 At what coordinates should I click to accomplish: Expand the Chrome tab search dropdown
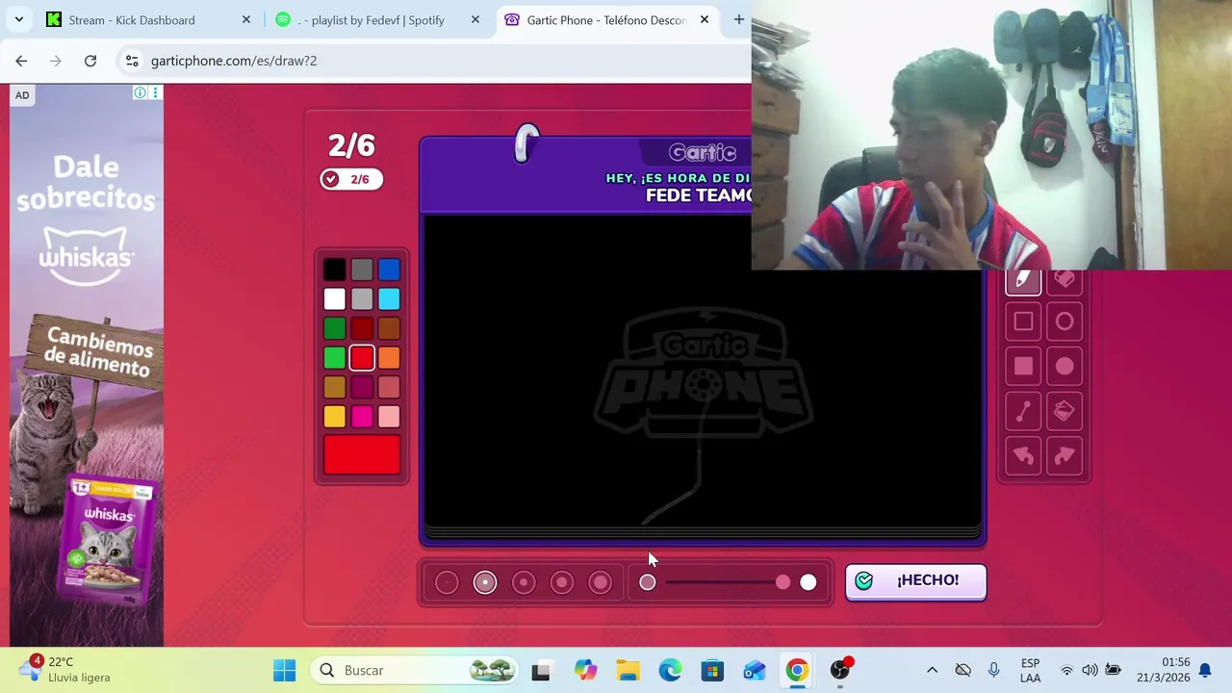pyautogui.click(x=19, y=19)
